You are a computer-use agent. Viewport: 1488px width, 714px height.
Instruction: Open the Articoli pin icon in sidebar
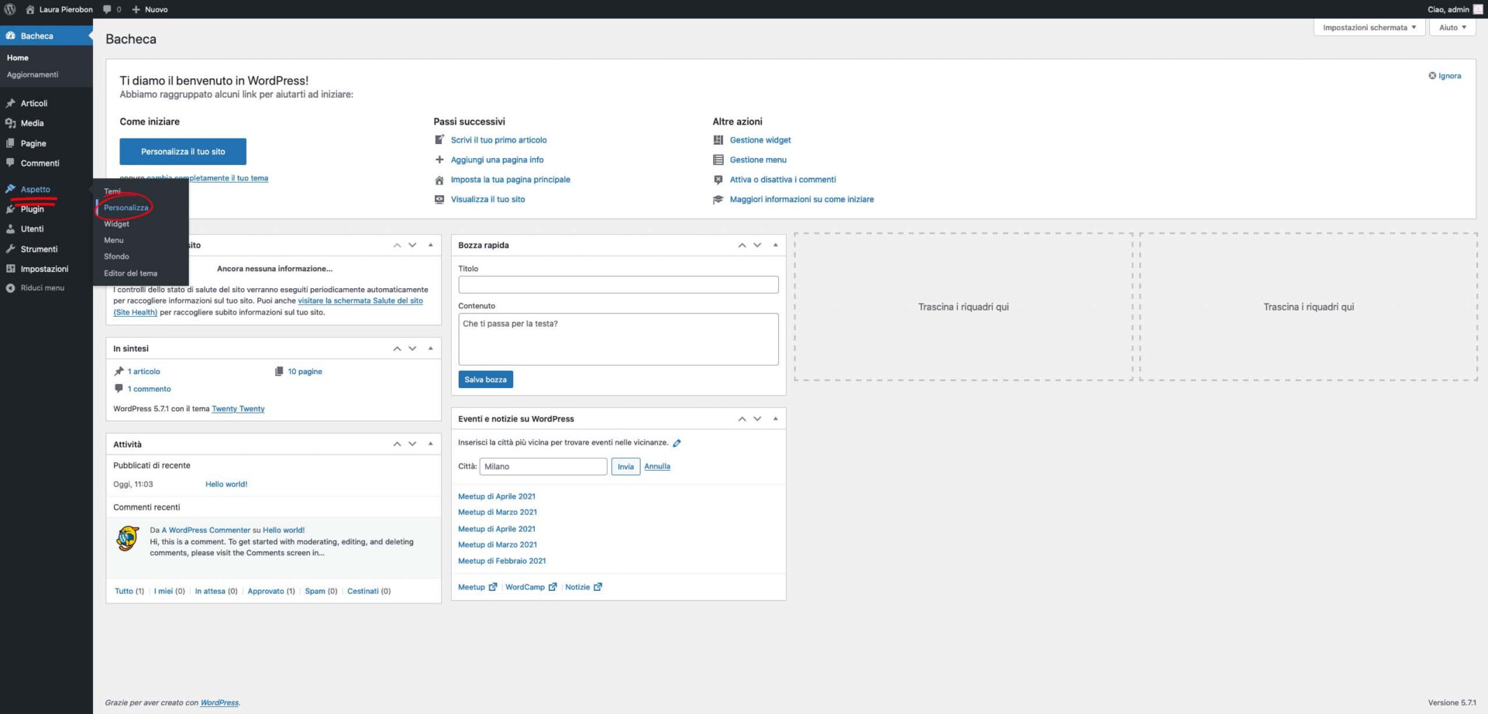11,103
